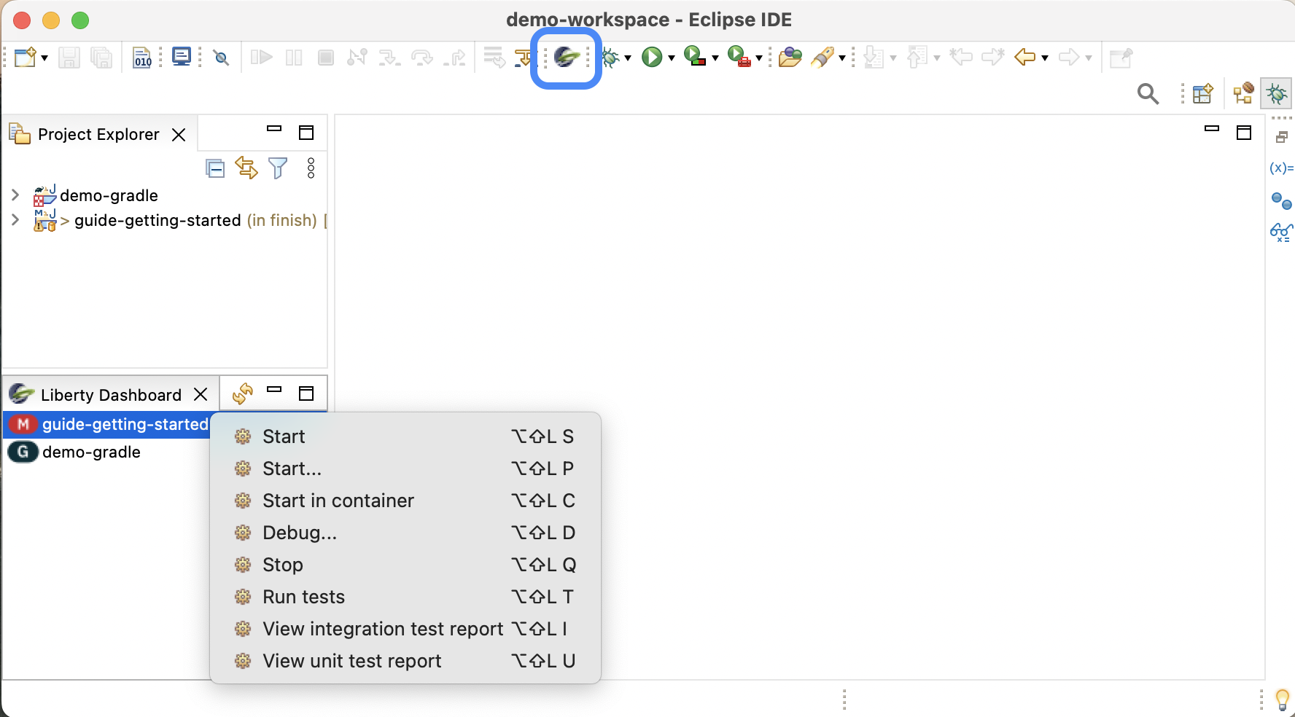The height and width of the screenshot is (717, 1295).
Task: Choose Start... from the context menu
Action: (405, 469)
